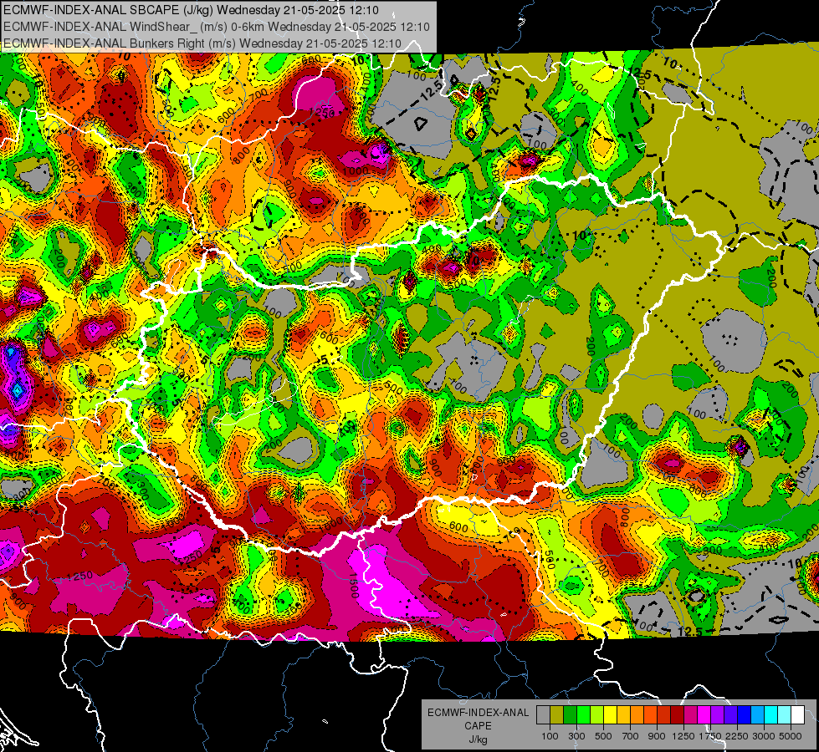819x752 pixels.
Task: Click the pure yellow legend swatch
Action: 610,714
